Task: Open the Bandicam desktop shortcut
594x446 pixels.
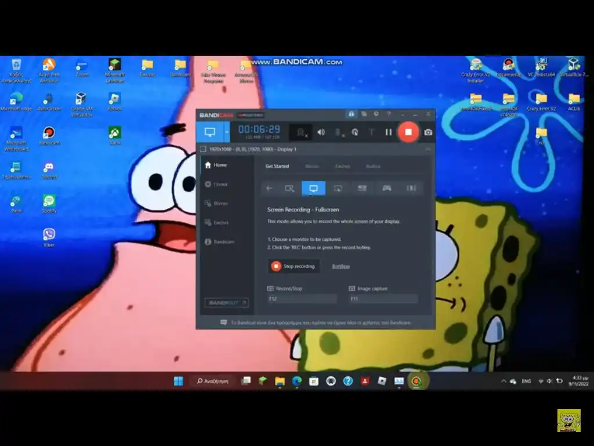Action: pos(49,136)
